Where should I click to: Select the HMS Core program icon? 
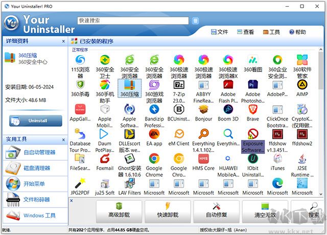click(203, 158)
